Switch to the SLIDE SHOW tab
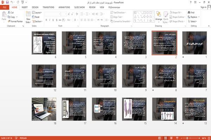 [x=79, y=7]
